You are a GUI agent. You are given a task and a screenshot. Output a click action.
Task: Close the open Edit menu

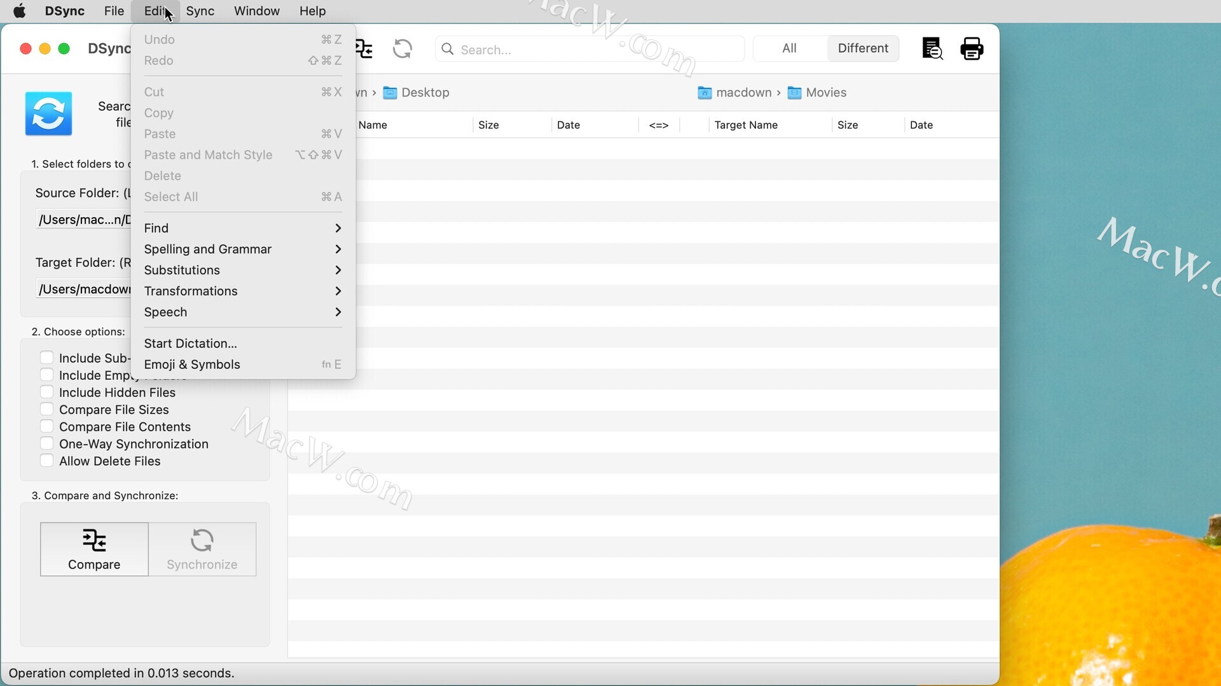pos(155,11)
